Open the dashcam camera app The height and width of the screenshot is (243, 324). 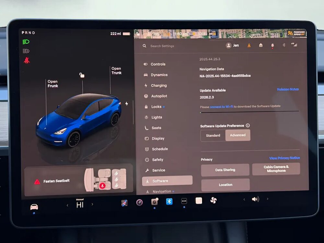coord(155,202)
